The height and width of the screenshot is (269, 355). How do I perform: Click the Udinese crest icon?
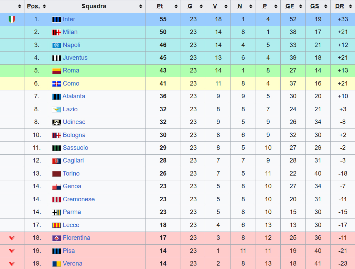(56, 122)
